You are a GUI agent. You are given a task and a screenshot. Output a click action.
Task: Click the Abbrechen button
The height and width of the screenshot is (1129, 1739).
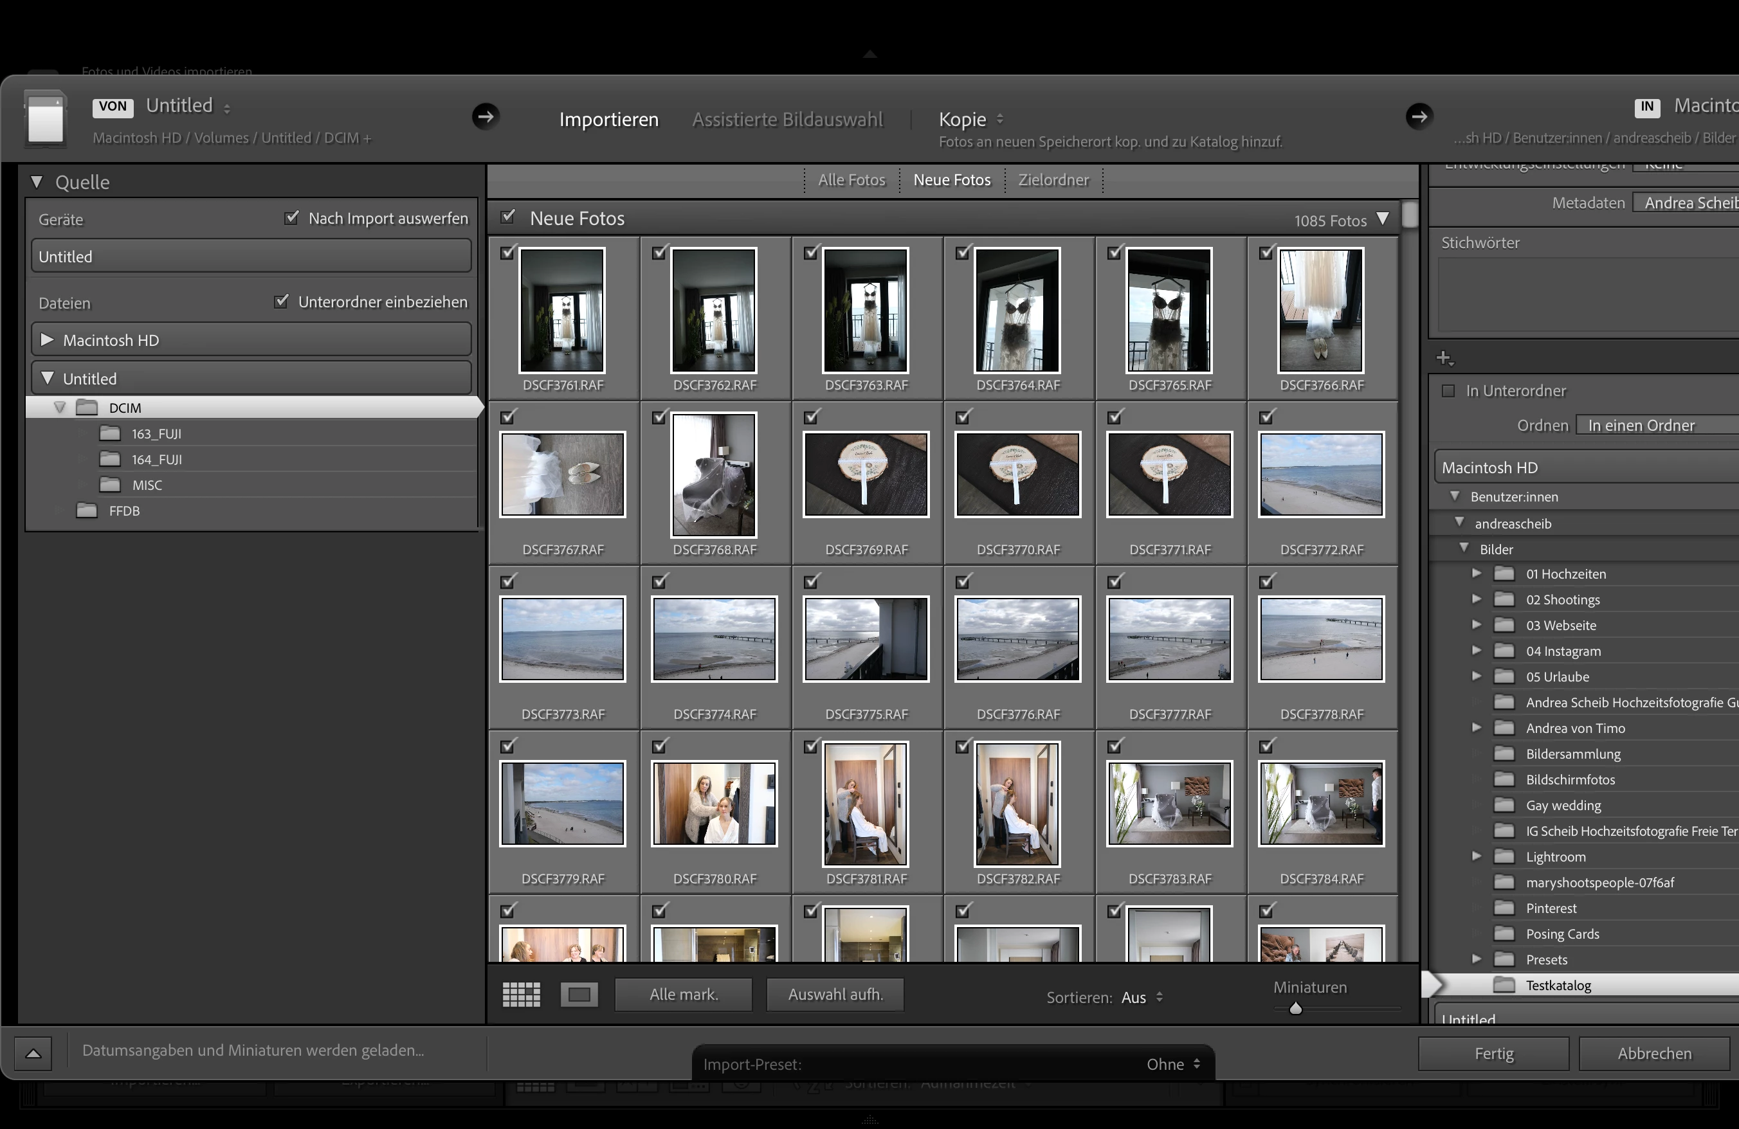[x=1654, y=1053]
